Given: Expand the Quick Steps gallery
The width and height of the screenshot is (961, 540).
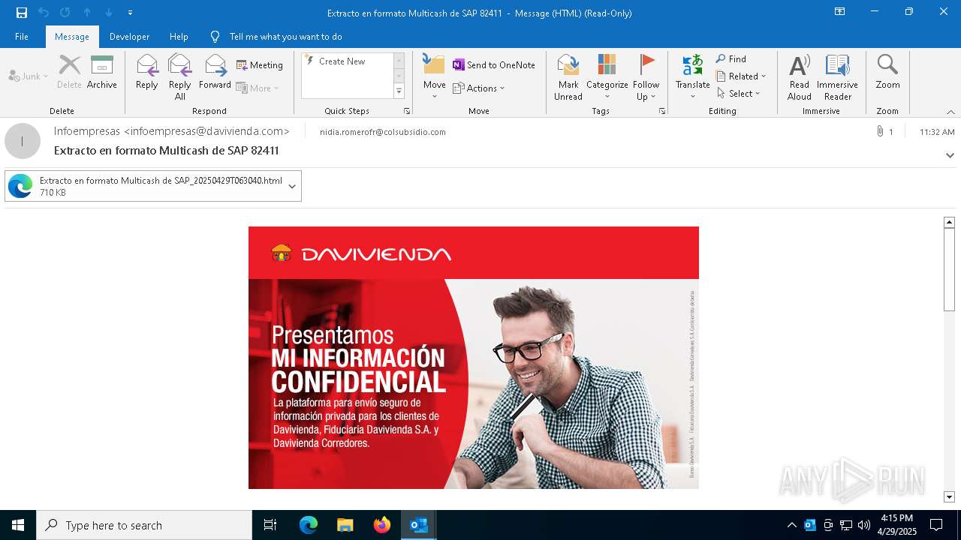Looking at the screenshot, I should tap(399, 91).
